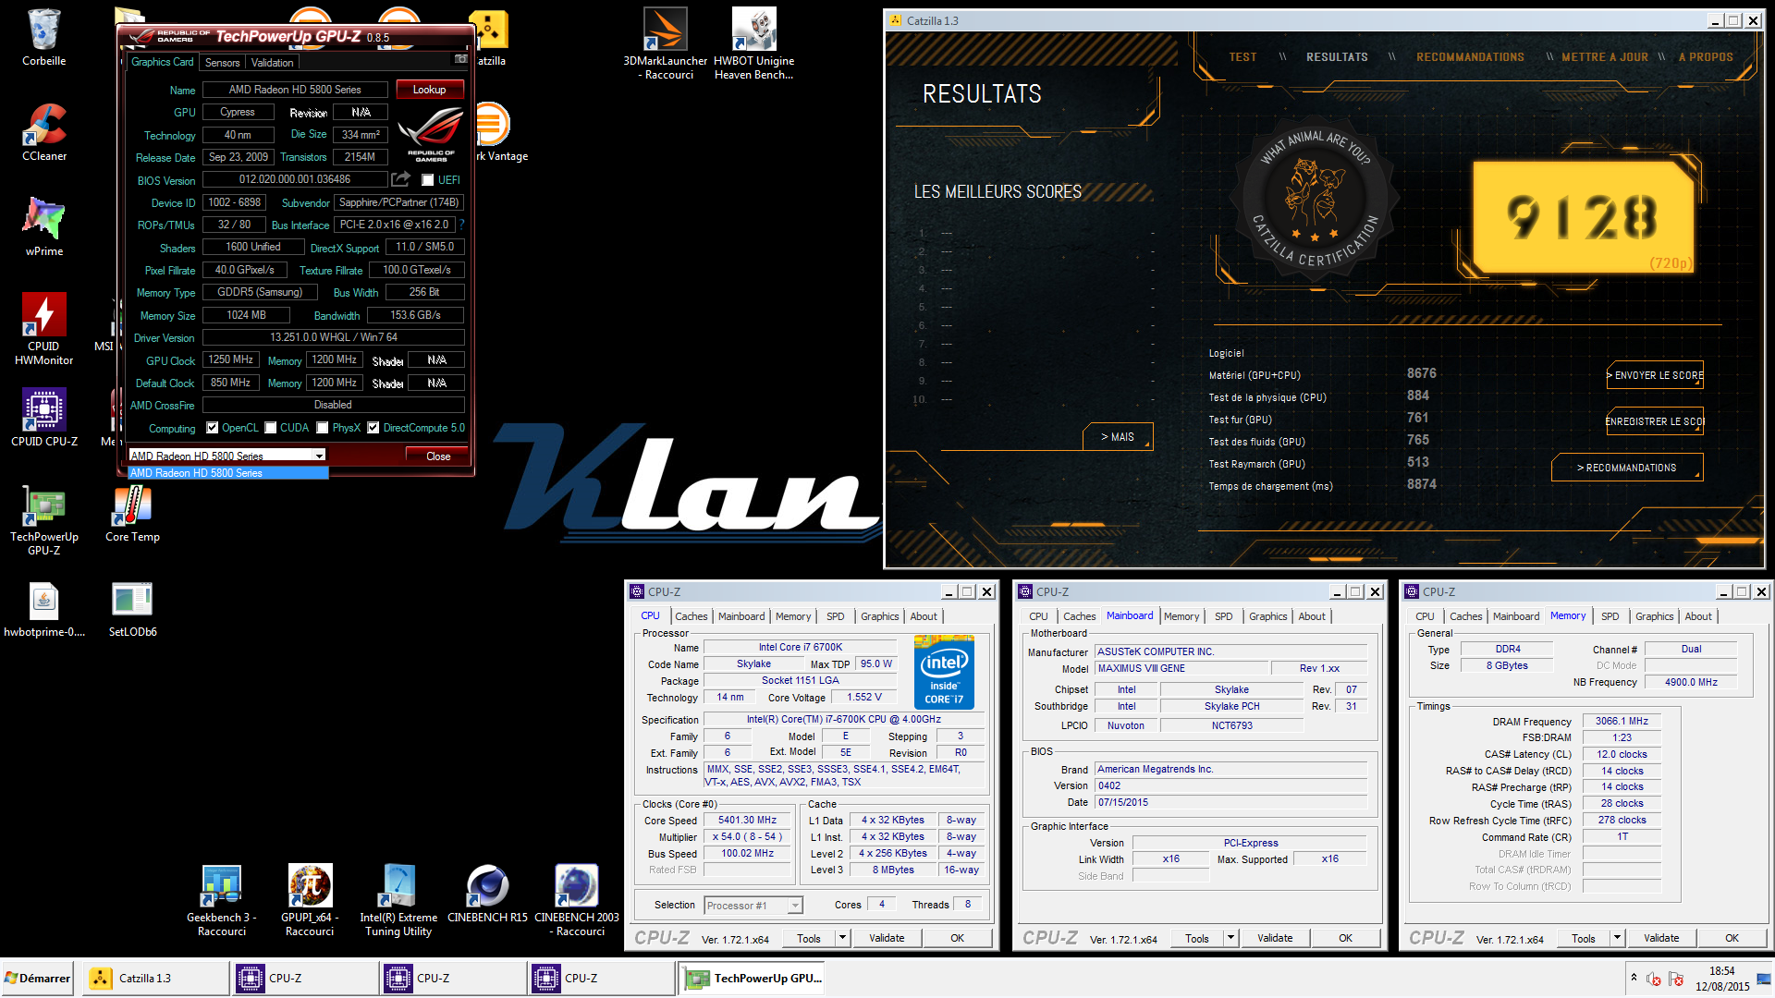Open the Corbeille recycle bin icon
The height and width of the screenshot is (998, 1775).
pyautogui.click(x=43, y=37)
